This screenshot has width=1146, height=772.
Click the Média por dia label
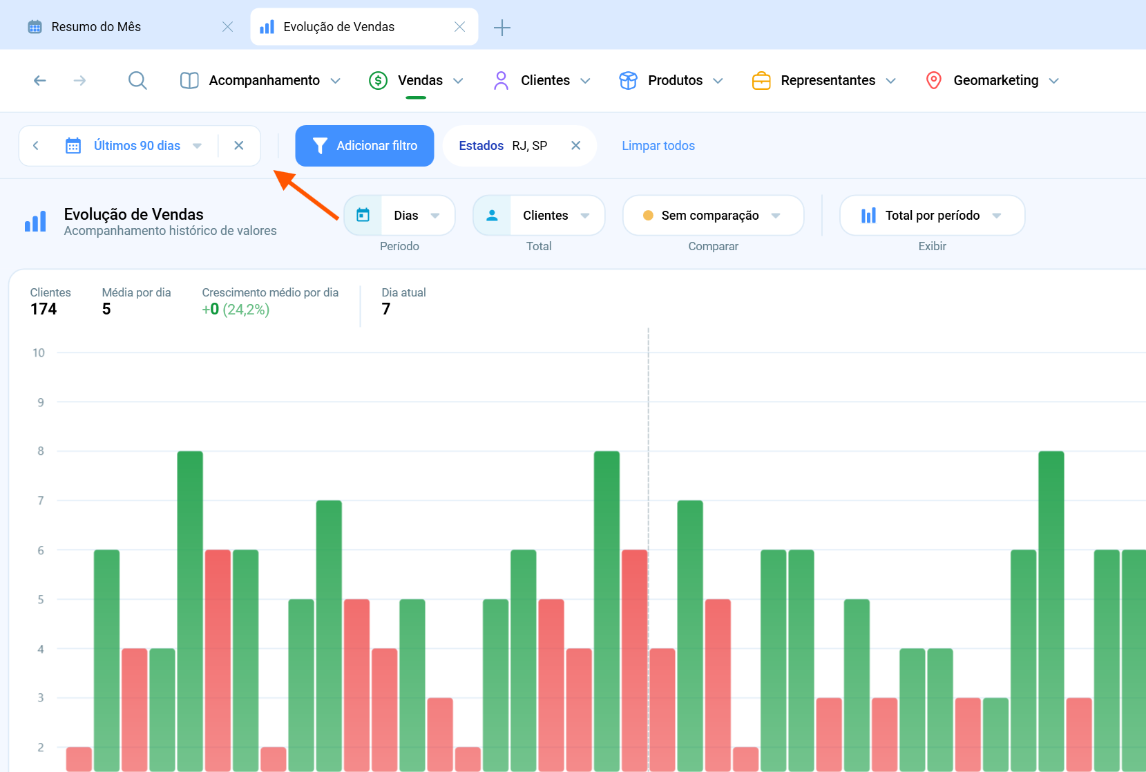(137, 292)
